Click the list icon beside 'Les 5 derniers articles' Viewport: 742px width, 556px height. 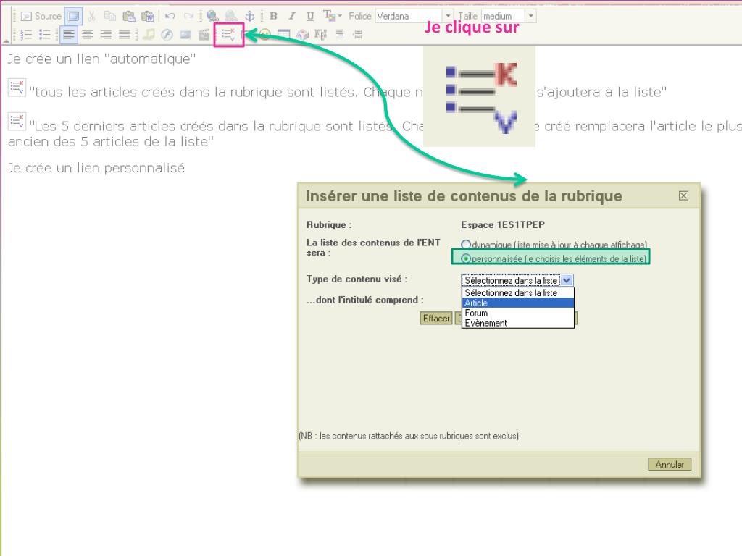tap(17, 122)
